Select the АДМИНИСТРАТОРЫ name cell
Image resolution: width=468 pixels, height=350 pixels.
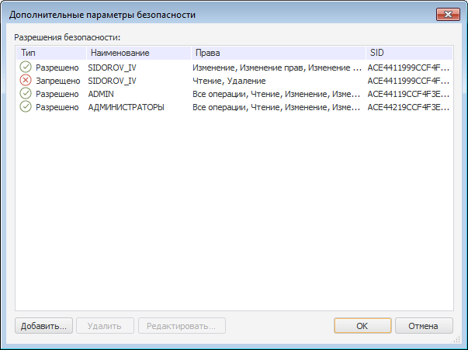[126, 106]
